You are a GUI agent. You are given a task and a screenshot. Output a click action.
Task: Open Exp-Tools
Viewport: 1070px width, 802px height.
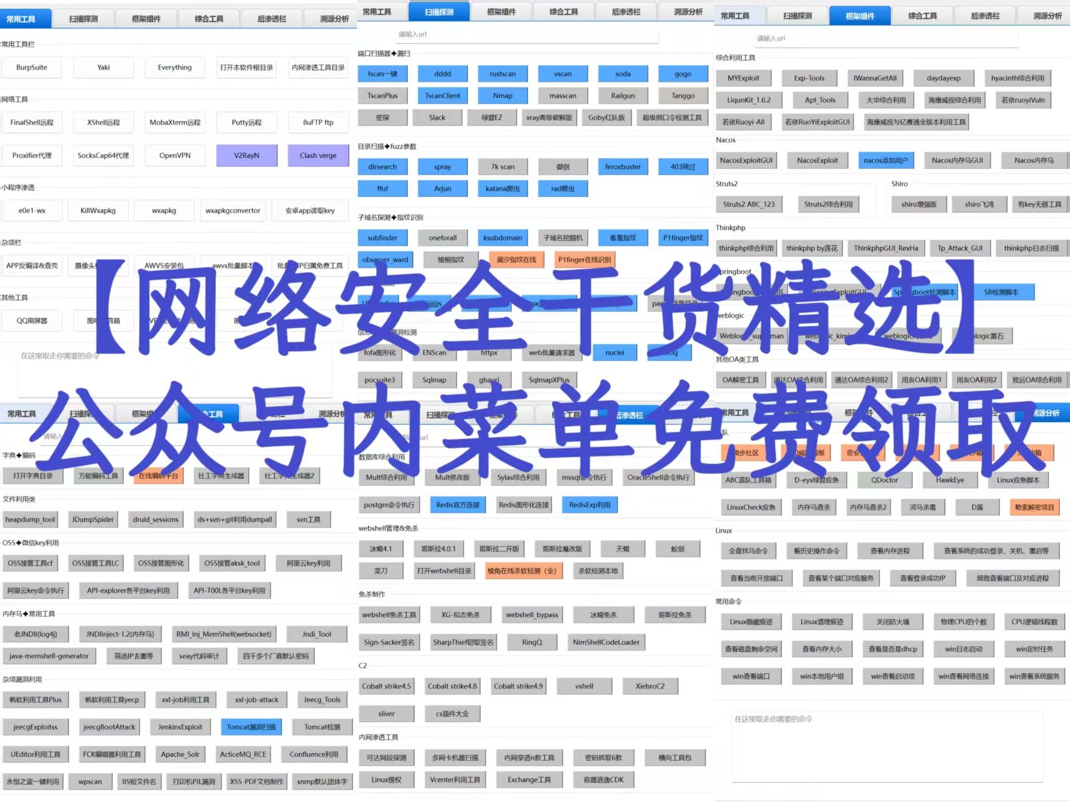[x=809, y=78]
